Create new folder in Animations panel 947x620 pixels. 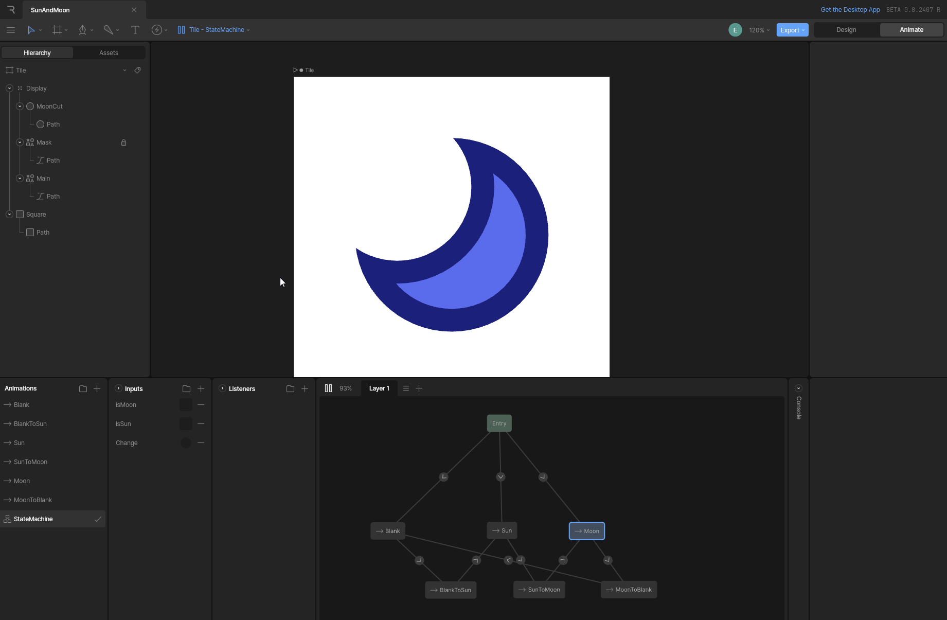click(83, 388)
